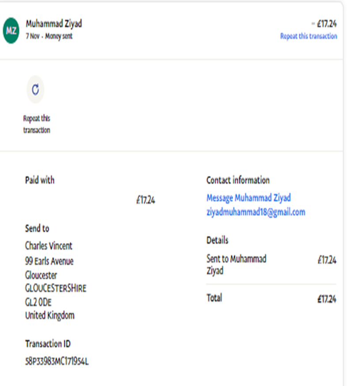
Task: Click the Send to heading
Action: click(37, 228)
